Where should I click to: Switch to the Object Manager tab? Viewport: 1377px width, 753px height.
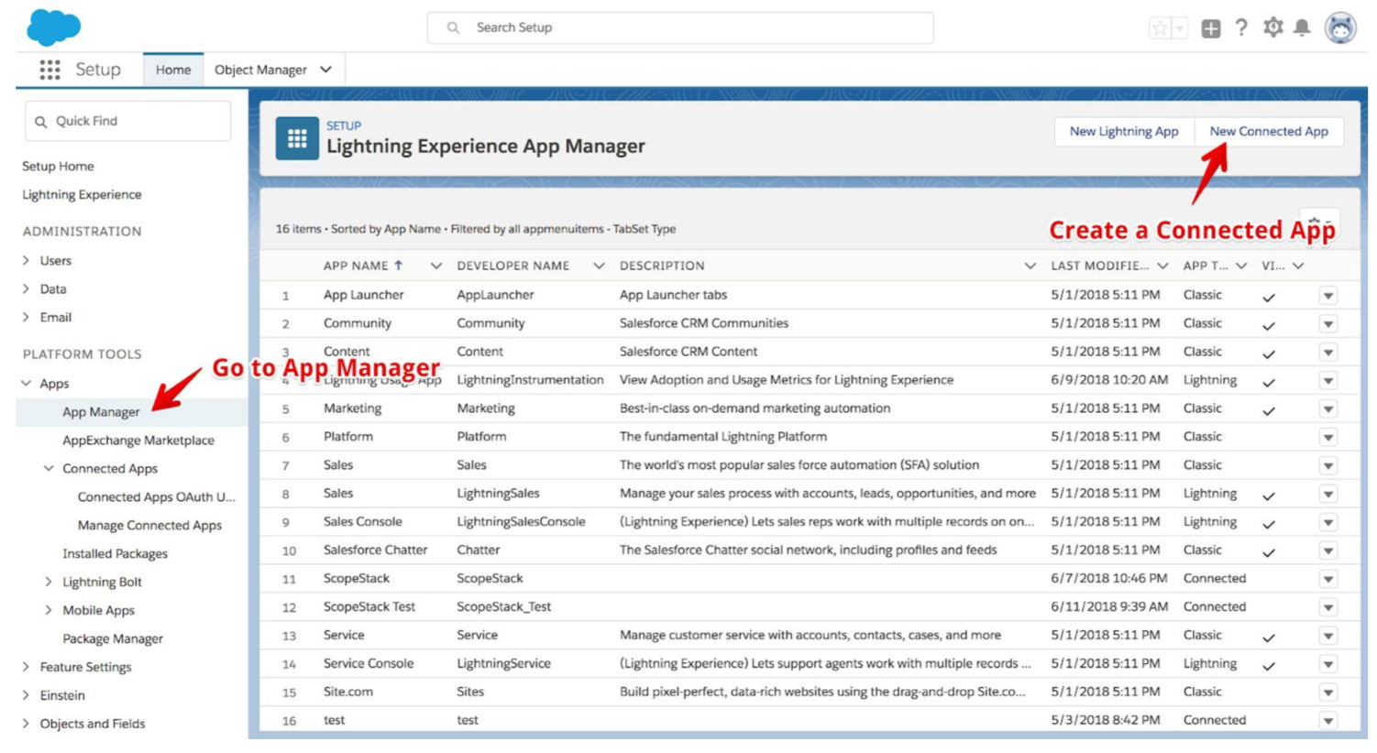point(260,70)
